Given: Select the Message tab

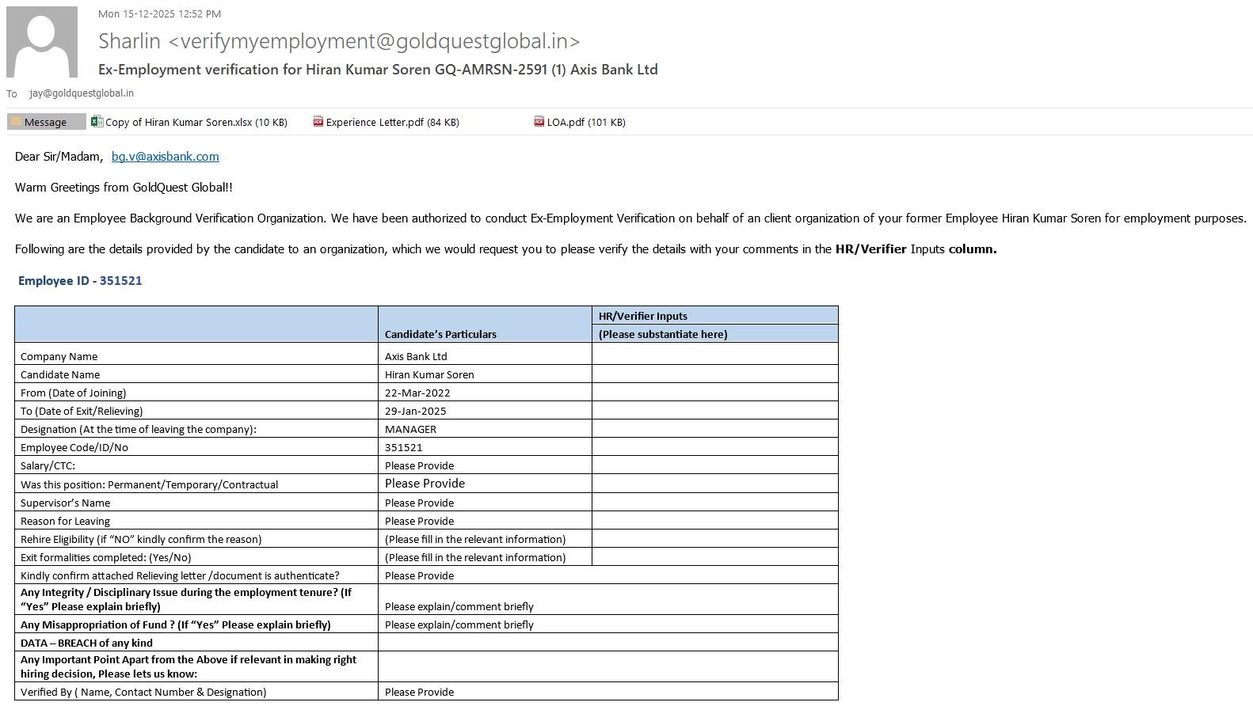Looking at the screenshot, I should coord(46,122).
